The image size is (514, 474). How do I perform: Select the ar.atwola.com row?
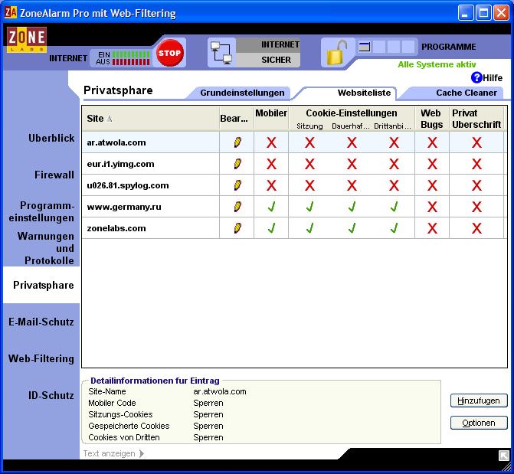293,142
